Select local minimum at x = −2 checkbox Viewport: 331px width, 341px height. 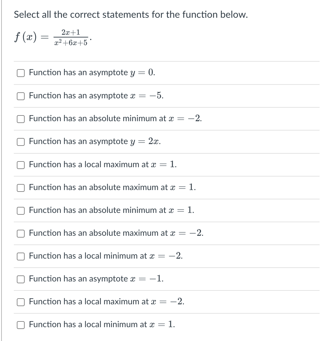coord(21,257)
